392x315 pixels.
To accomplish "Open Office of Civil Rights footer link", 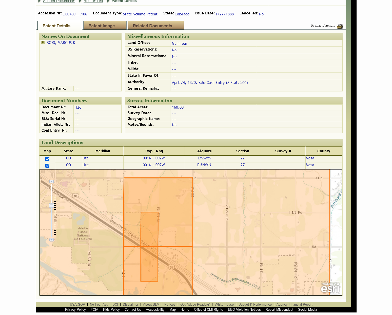I will pyautogui.click(x=208, y=309).
